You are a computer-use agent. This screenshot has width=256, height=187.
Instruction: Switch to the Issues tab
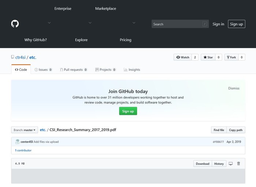(43, 70)
